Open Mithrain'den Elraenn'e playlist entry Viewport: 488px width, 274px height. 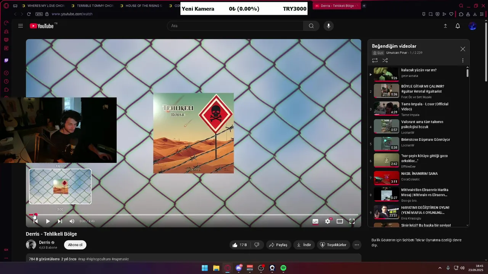coord(418,195)
